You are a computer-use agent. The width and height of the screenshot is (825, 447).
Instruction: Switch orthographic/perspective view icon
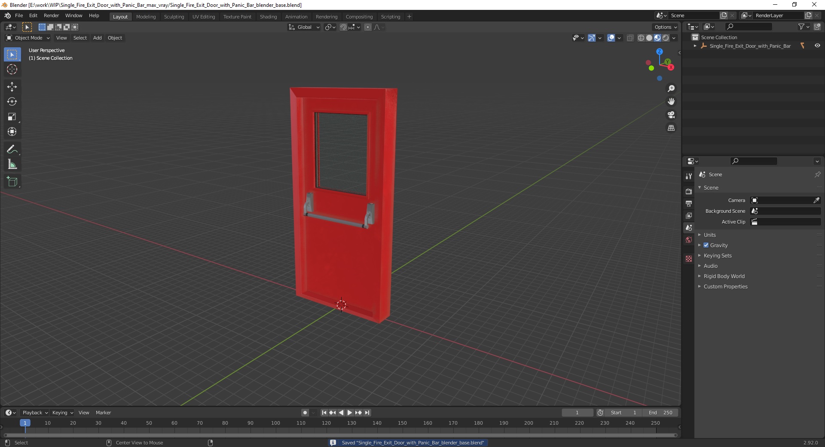671,128
